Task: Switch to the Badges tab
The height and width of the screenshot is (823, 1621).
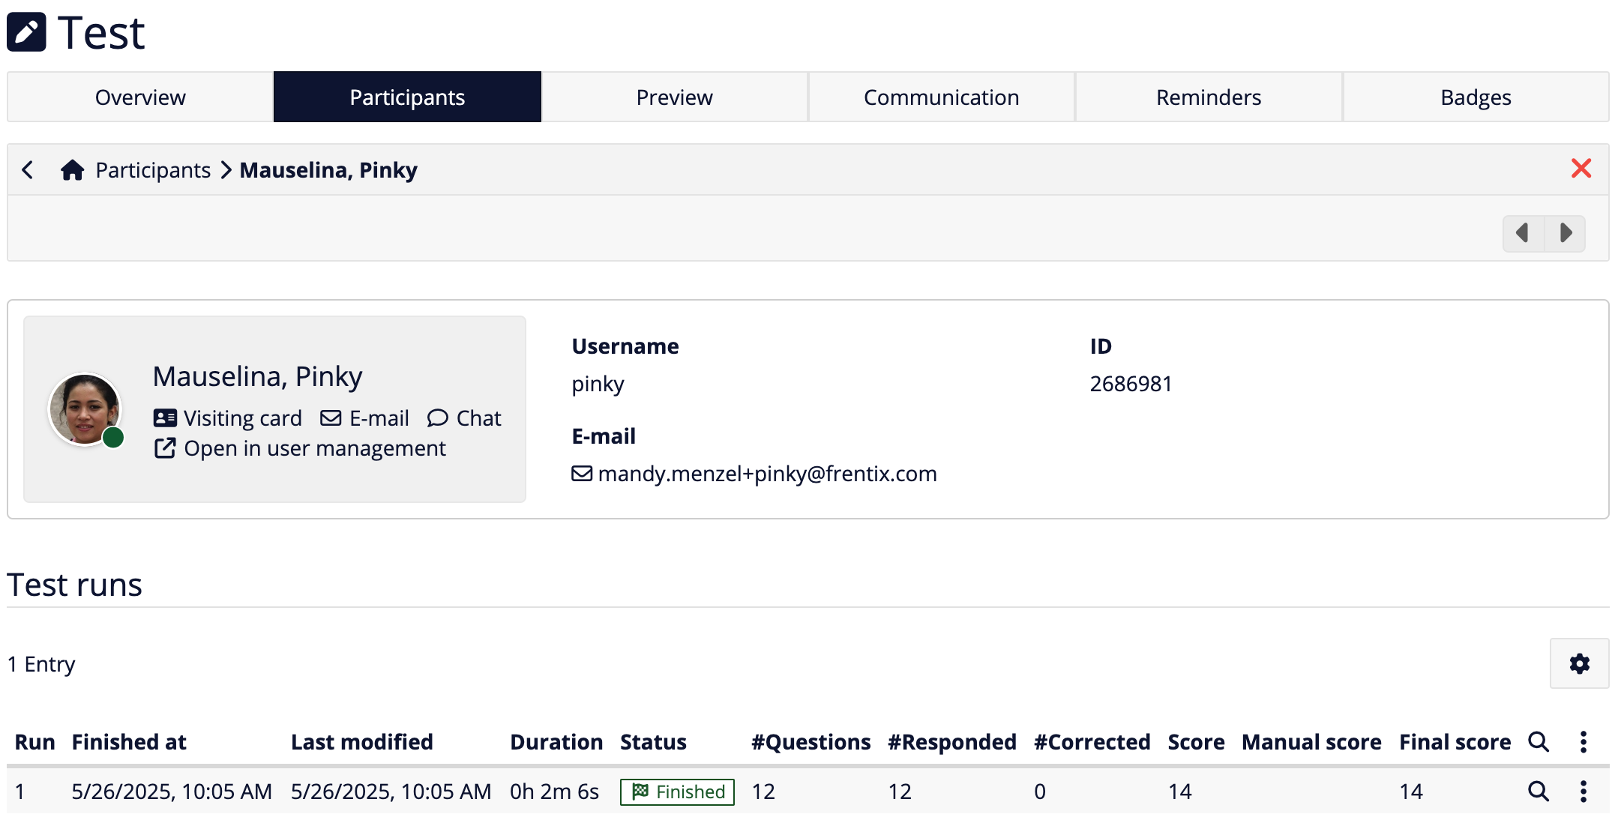Action: (x=1476, y=97)
